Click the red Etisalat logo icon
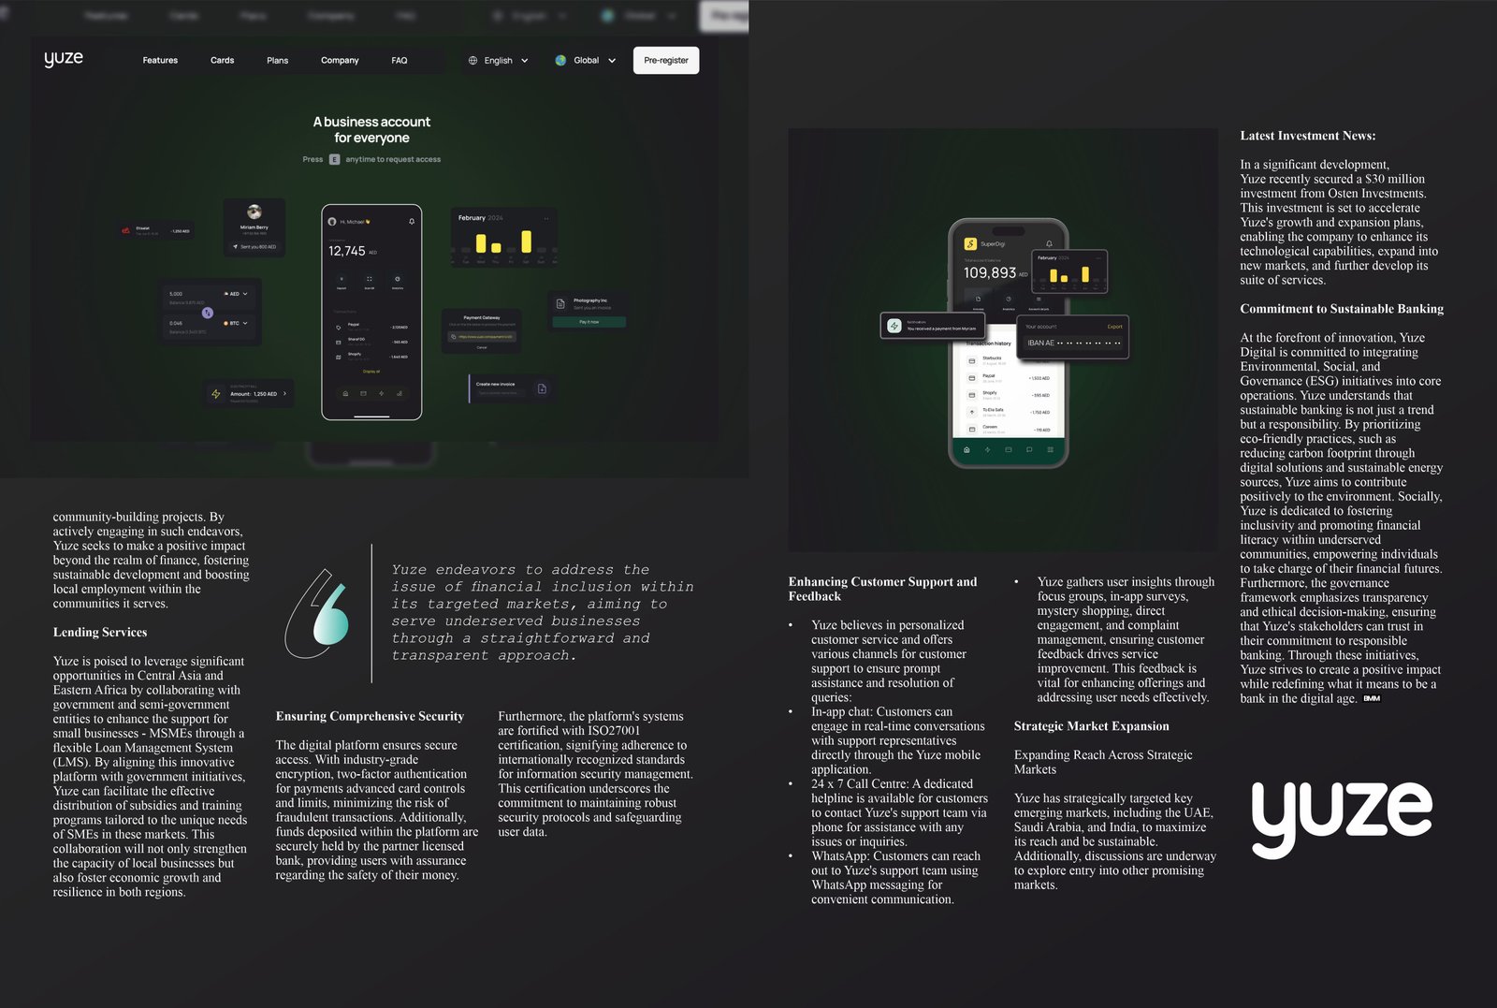Screen dimensions: 1497x1008 126,230
